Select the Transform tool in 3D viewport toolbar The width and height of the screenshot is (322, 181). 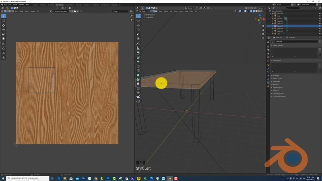138,39
